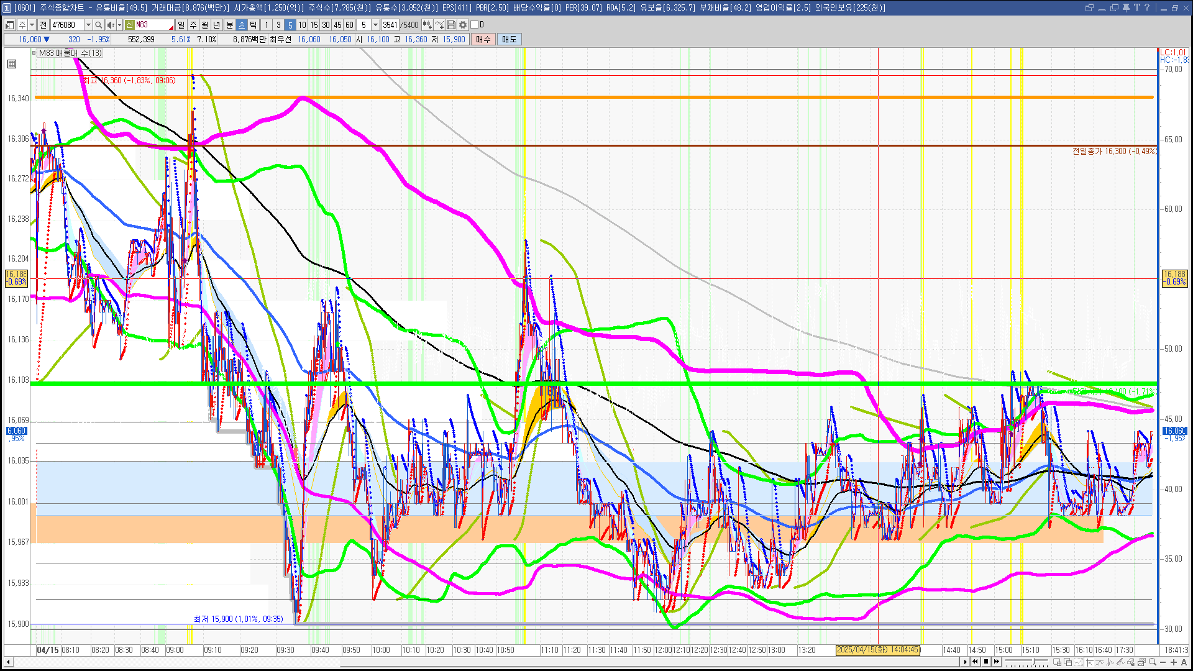The width and height of the screenshot is (1193, 671).
Task: Click the save chart floppy disk icon
Action: (x=451, y=25)
